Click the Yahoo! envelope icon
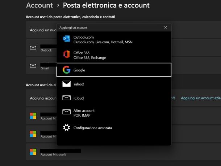221x166 pixels. (66, 84)
